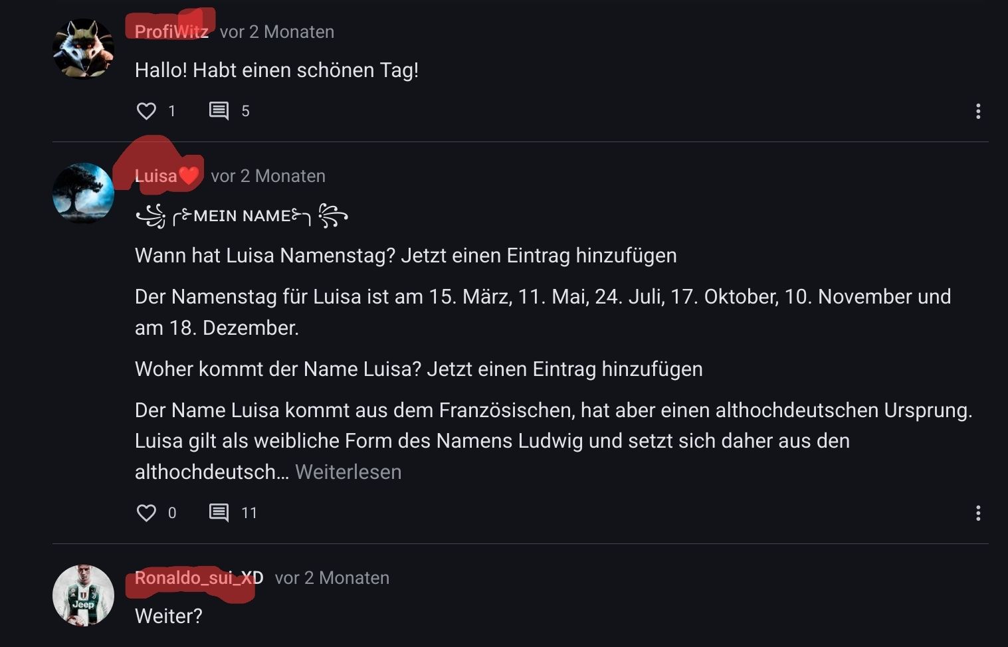Screen dimensions: 1008x647
Task: Like ProfiWitz's "Hallo!" comment with heart
Action: click(146, 111)
